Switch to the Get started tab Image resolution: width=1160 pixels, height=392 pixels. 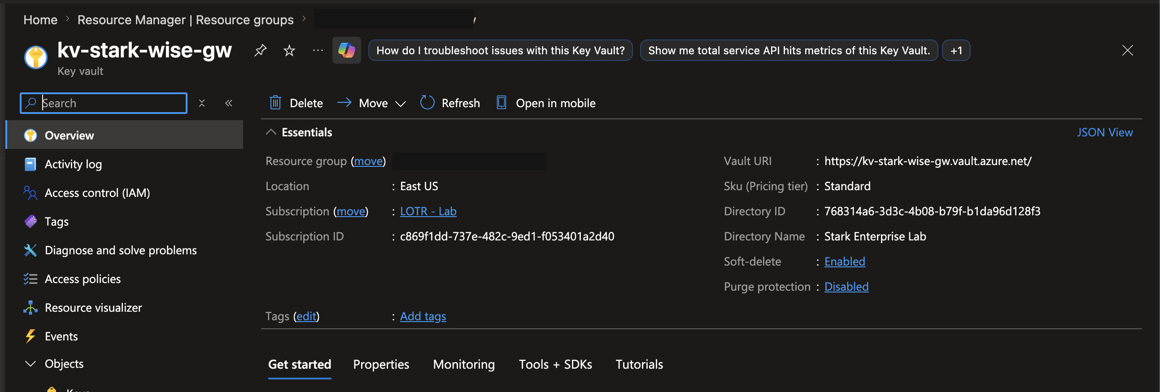[300, 365]
